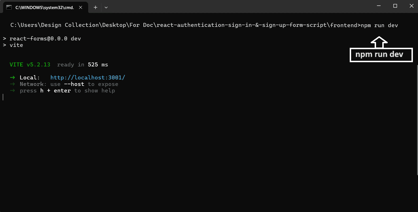
Task: Click the blinking cursor line
Action: coord(3,97)
